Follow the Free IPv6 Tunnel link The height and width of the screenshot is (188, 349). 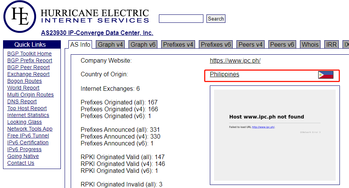tap(28, 136)
